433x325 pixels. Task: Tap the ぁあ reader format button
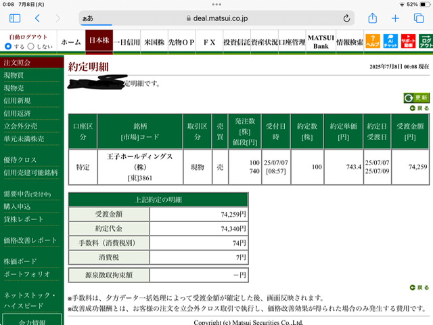[x=88, y=18]
